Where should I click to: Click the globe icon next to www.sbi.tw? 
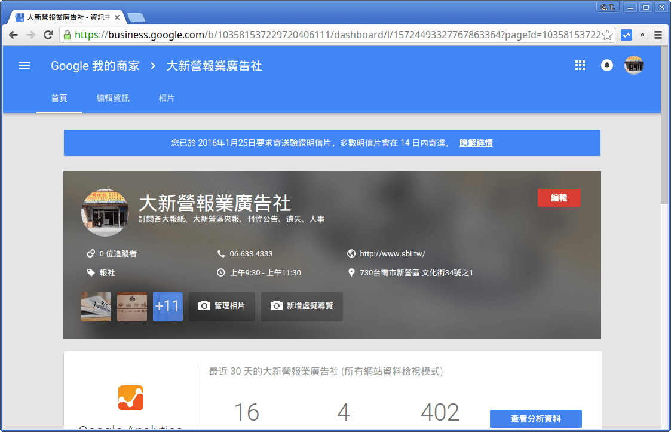(x=351, y=253)
